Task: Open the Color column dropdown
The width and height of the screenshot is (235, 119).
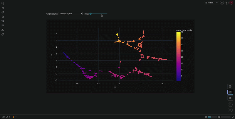Action: click(x=70, y=13)
